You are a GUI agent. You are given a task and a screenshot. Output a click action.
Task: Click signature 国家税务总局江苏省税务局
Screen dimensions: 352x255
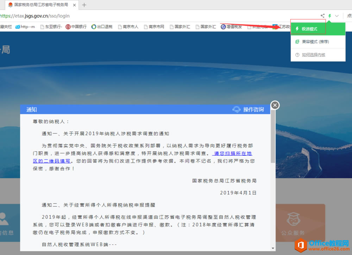224,181
